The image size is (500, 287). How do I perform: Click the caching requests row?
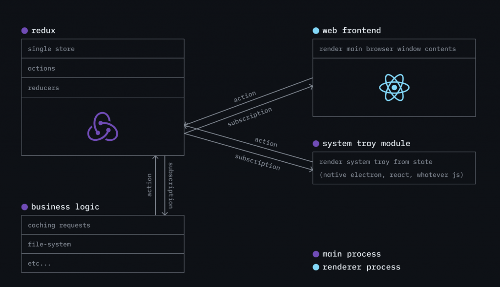(x=103, y=225)
